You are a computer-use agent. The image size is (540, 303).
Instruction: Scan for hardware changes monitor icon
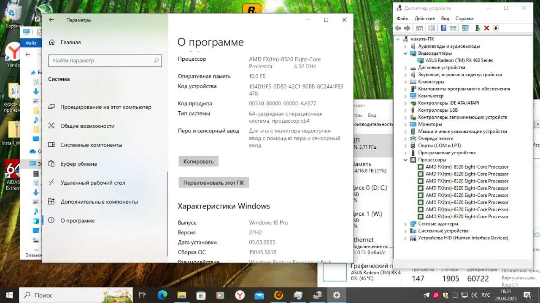(x=465, y=28)
